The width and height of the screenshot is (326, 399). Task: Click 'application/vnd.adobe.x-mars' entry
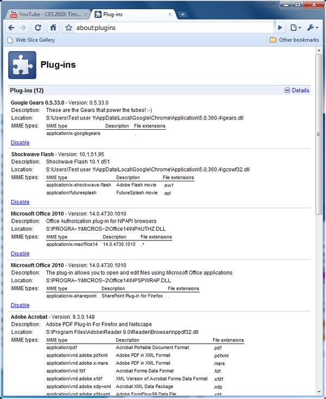click(x=77, y=363)
